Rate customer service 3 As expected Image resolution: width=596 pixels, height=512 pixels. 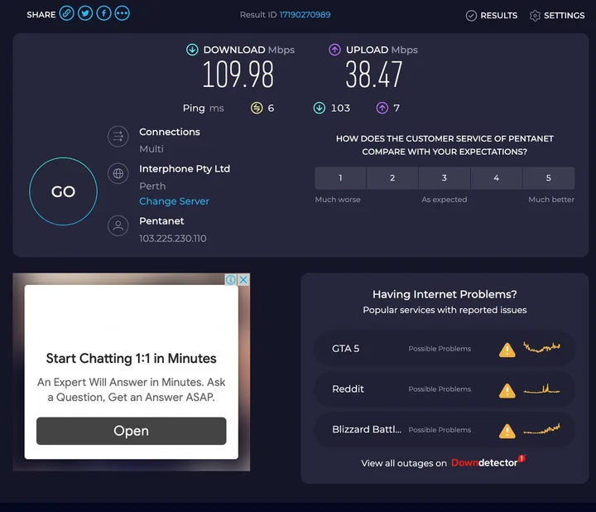pyautogui.click(x=445, y=178)
